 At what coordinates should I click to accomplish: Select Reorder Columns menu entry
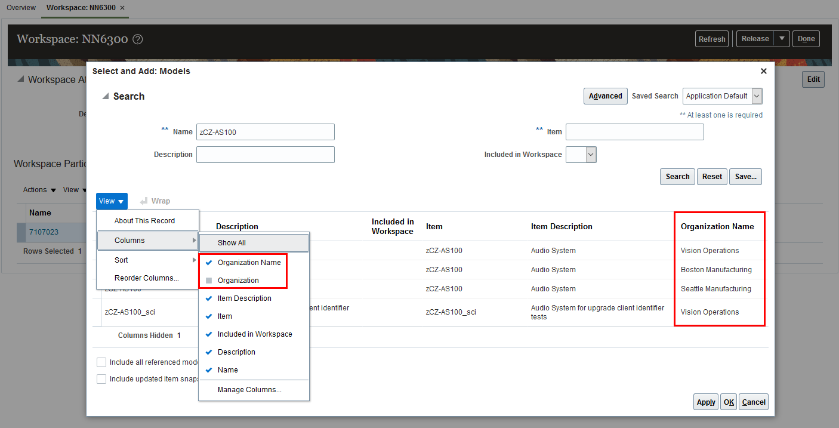(x=146, y=278)
